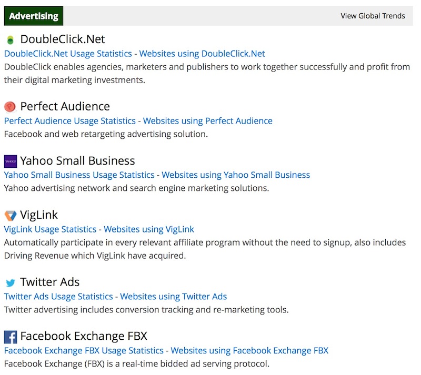Follow Websites using Perfect Audience link
This screenshot has height=375, width=421.
click(207, 121)
